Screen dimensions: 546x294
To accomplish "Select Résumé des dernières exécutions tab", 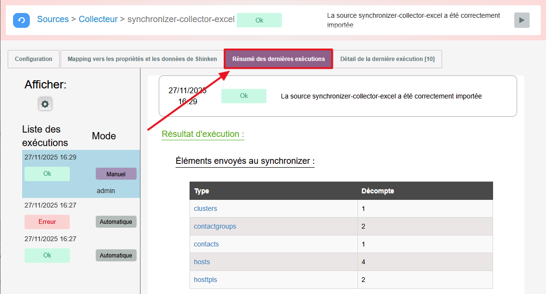I will [x=279, y=59].
